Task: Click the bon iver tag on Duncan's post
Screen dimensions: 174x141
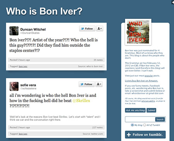Action: pyautogui.click(x=23, y=66)
